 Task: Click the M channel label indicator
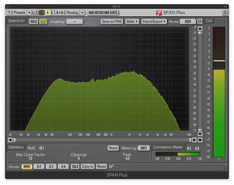tap(111, 166)
